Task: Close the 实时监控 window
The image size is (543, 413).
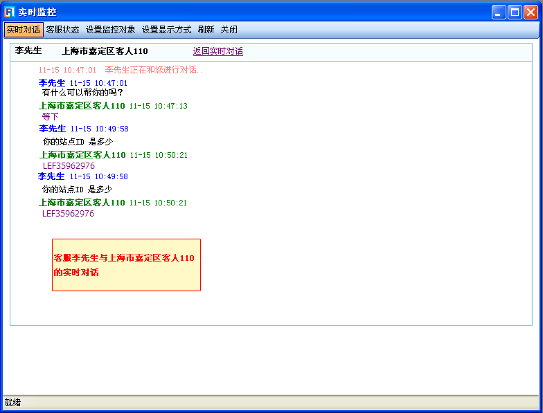Action: (531, 12)
